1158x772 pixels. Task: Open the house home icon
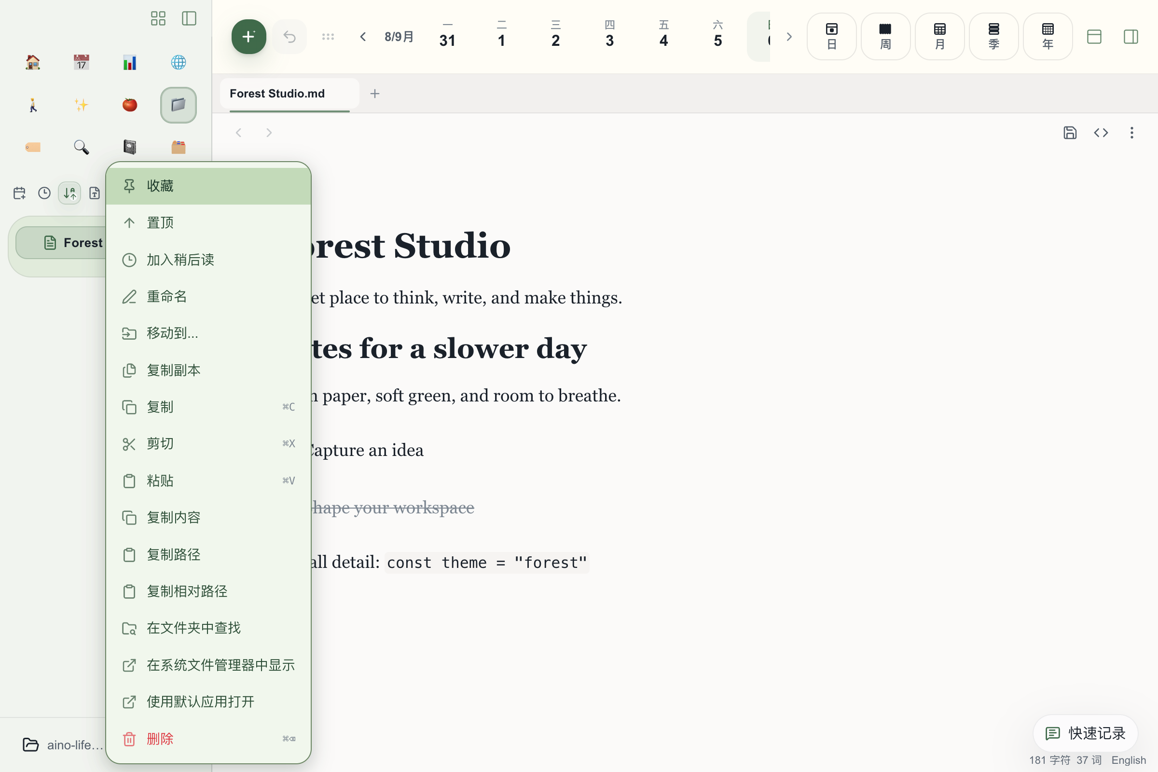coord(32,63)
